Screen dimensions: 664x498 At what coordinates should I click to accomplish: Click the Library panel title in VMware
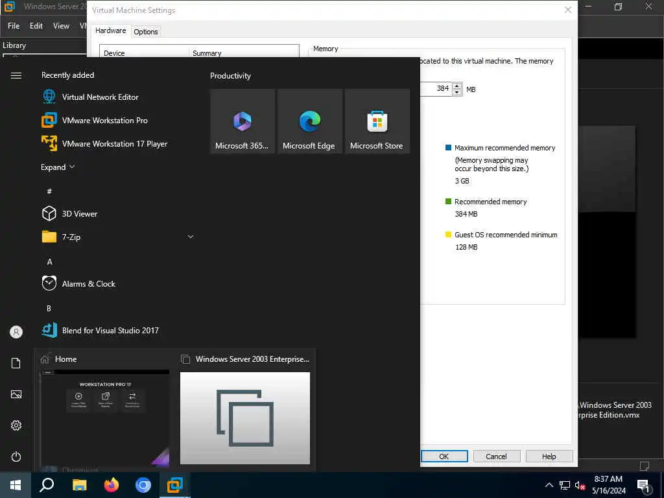(14, 45)
